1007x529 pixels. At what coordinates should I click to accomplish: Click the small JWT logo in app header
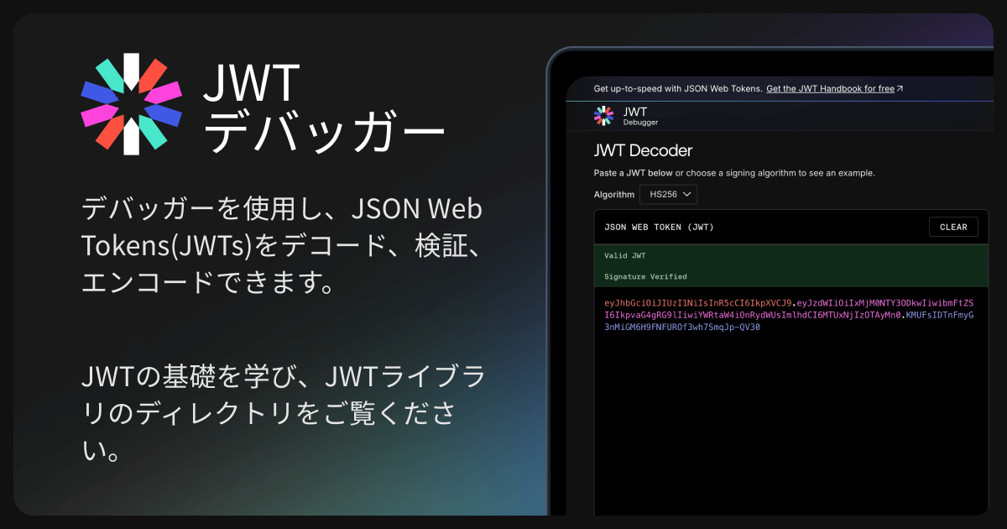coord(603,116)
